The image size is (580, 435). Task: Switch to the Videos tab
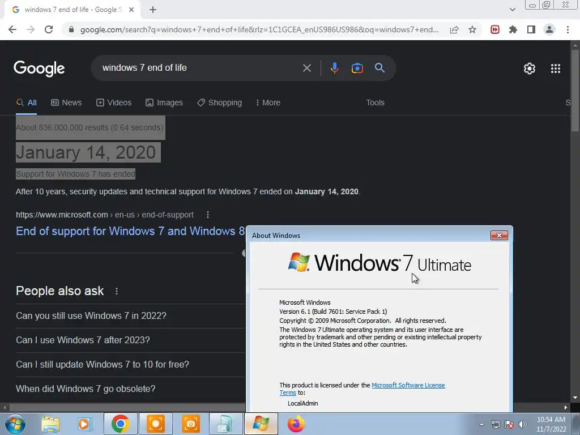(x=114, y=103)
